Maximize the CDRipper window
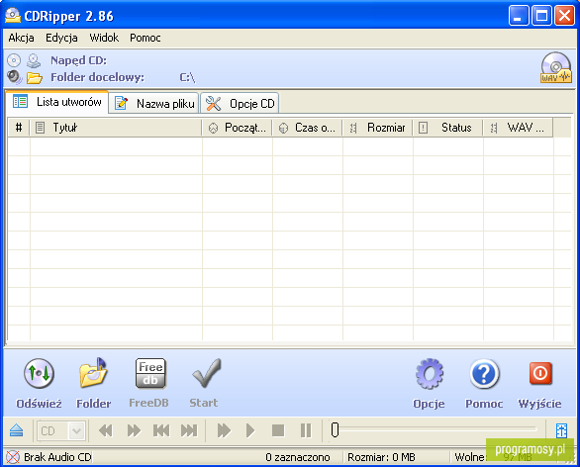The height and width of the screenshot is (467, 580). pyautogui.click(x=541, y=15)
